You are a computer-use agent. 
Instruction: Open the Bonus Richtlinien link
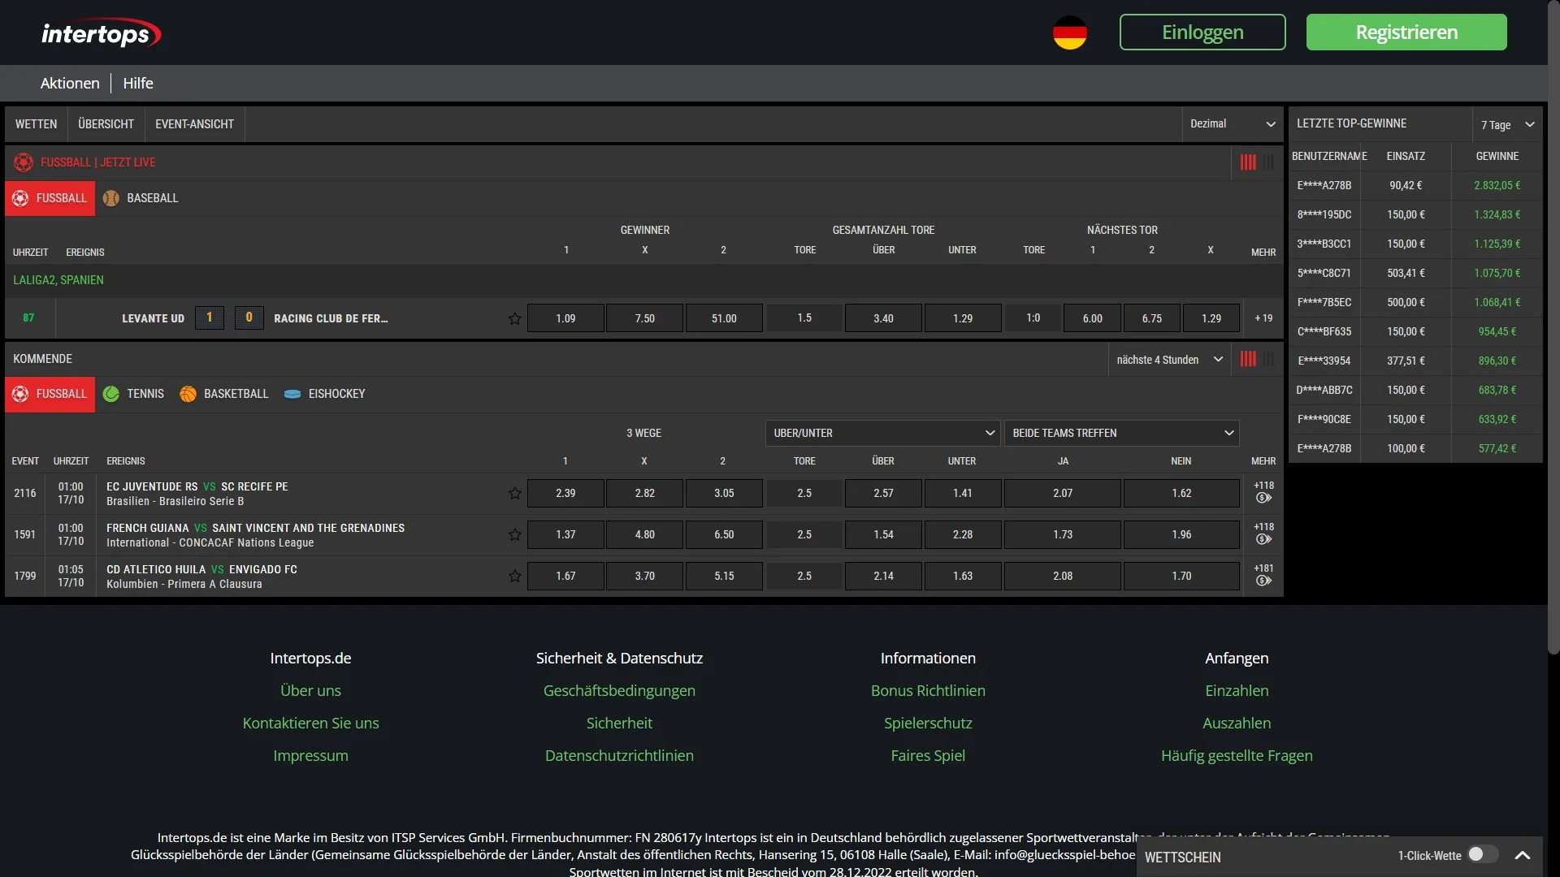tap(928, 690)
